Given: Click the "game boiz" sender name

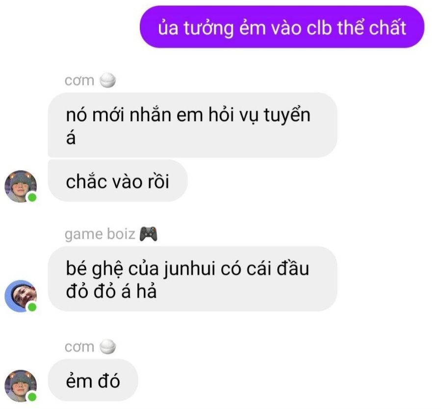Looking at the screenshot, I should pyautogui.click(x=100, y=234).
